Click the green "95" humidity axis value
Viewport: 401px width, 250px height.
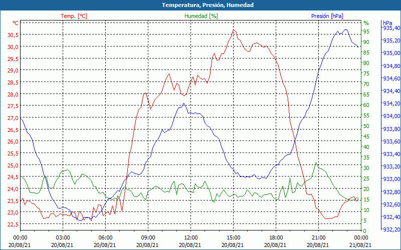(x=366, y=31)
